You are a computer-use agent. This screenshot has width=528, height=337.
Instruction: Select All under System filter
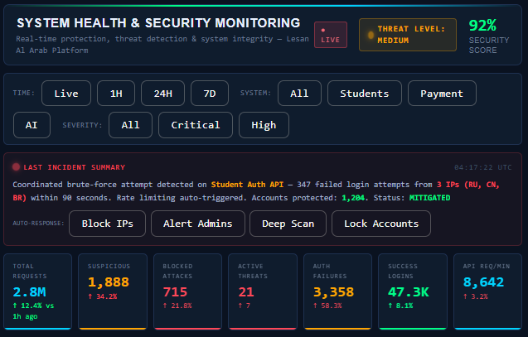coord(299,94)
